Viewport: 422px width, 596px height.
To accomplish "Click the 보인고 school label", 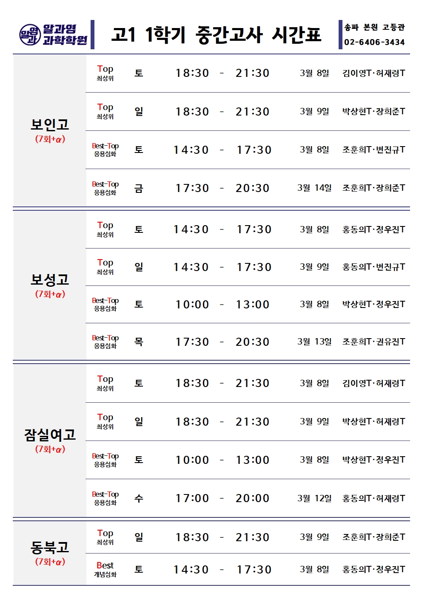I will 50,124.
